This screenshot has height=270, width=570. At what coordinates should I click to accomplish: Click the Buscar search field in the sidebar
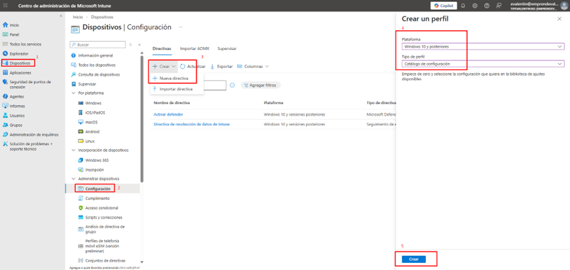click(x=98, y=45)
